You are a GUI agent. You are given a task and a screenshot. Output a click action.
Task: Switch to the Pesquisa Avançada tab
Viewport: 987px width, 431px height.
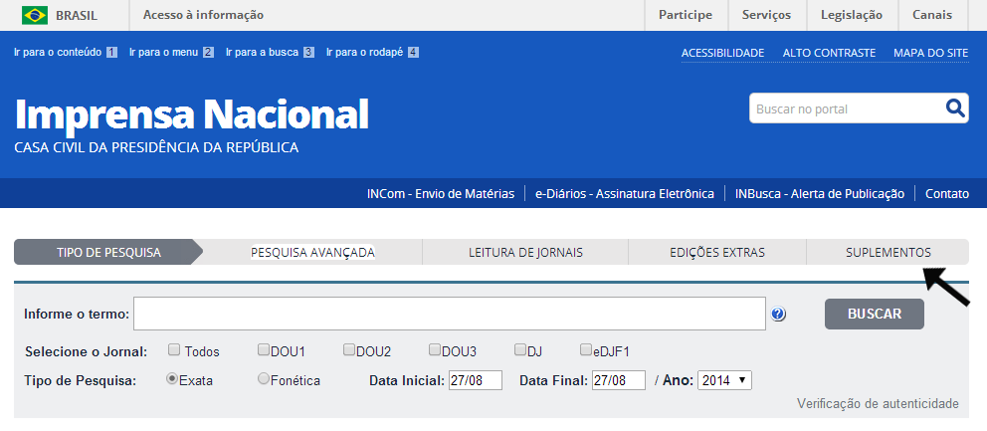pyautogui.click(x=312, y=253)
